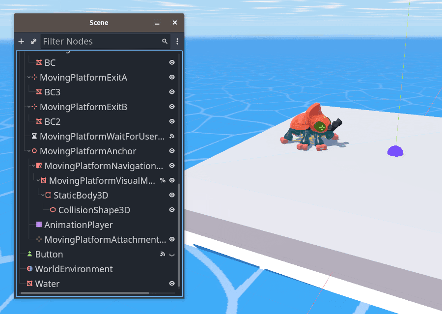Hide the Water node with eye icon
This screenshot has height=314, width=442.
pyautogui.click(x=172, y=284)
